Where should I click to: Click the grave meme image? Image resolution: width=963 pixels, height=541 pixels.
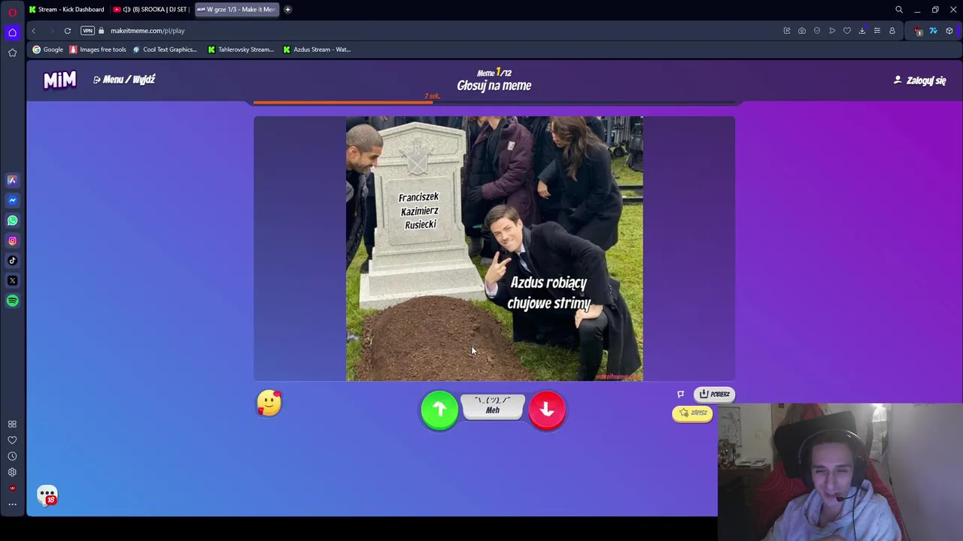[494, 249]
